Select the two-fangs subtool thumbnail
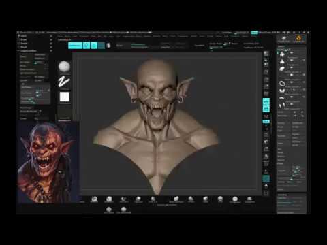This screenshot has width=327, height=245. point(282,105)
